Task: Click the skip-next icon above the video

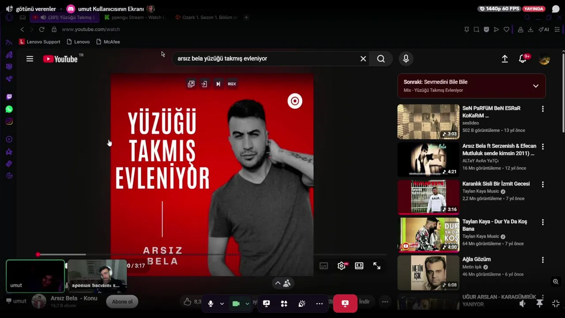Action: pos(218,84)
